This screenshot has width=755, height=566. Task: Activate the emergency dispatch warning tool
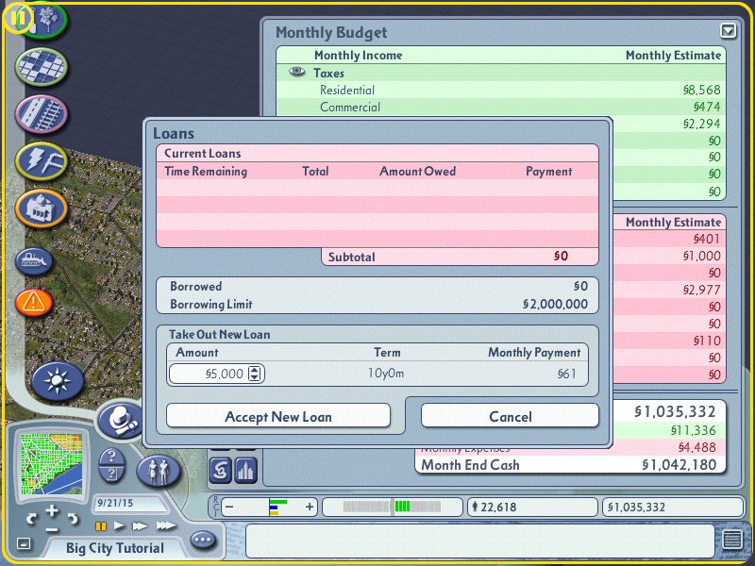34,302
